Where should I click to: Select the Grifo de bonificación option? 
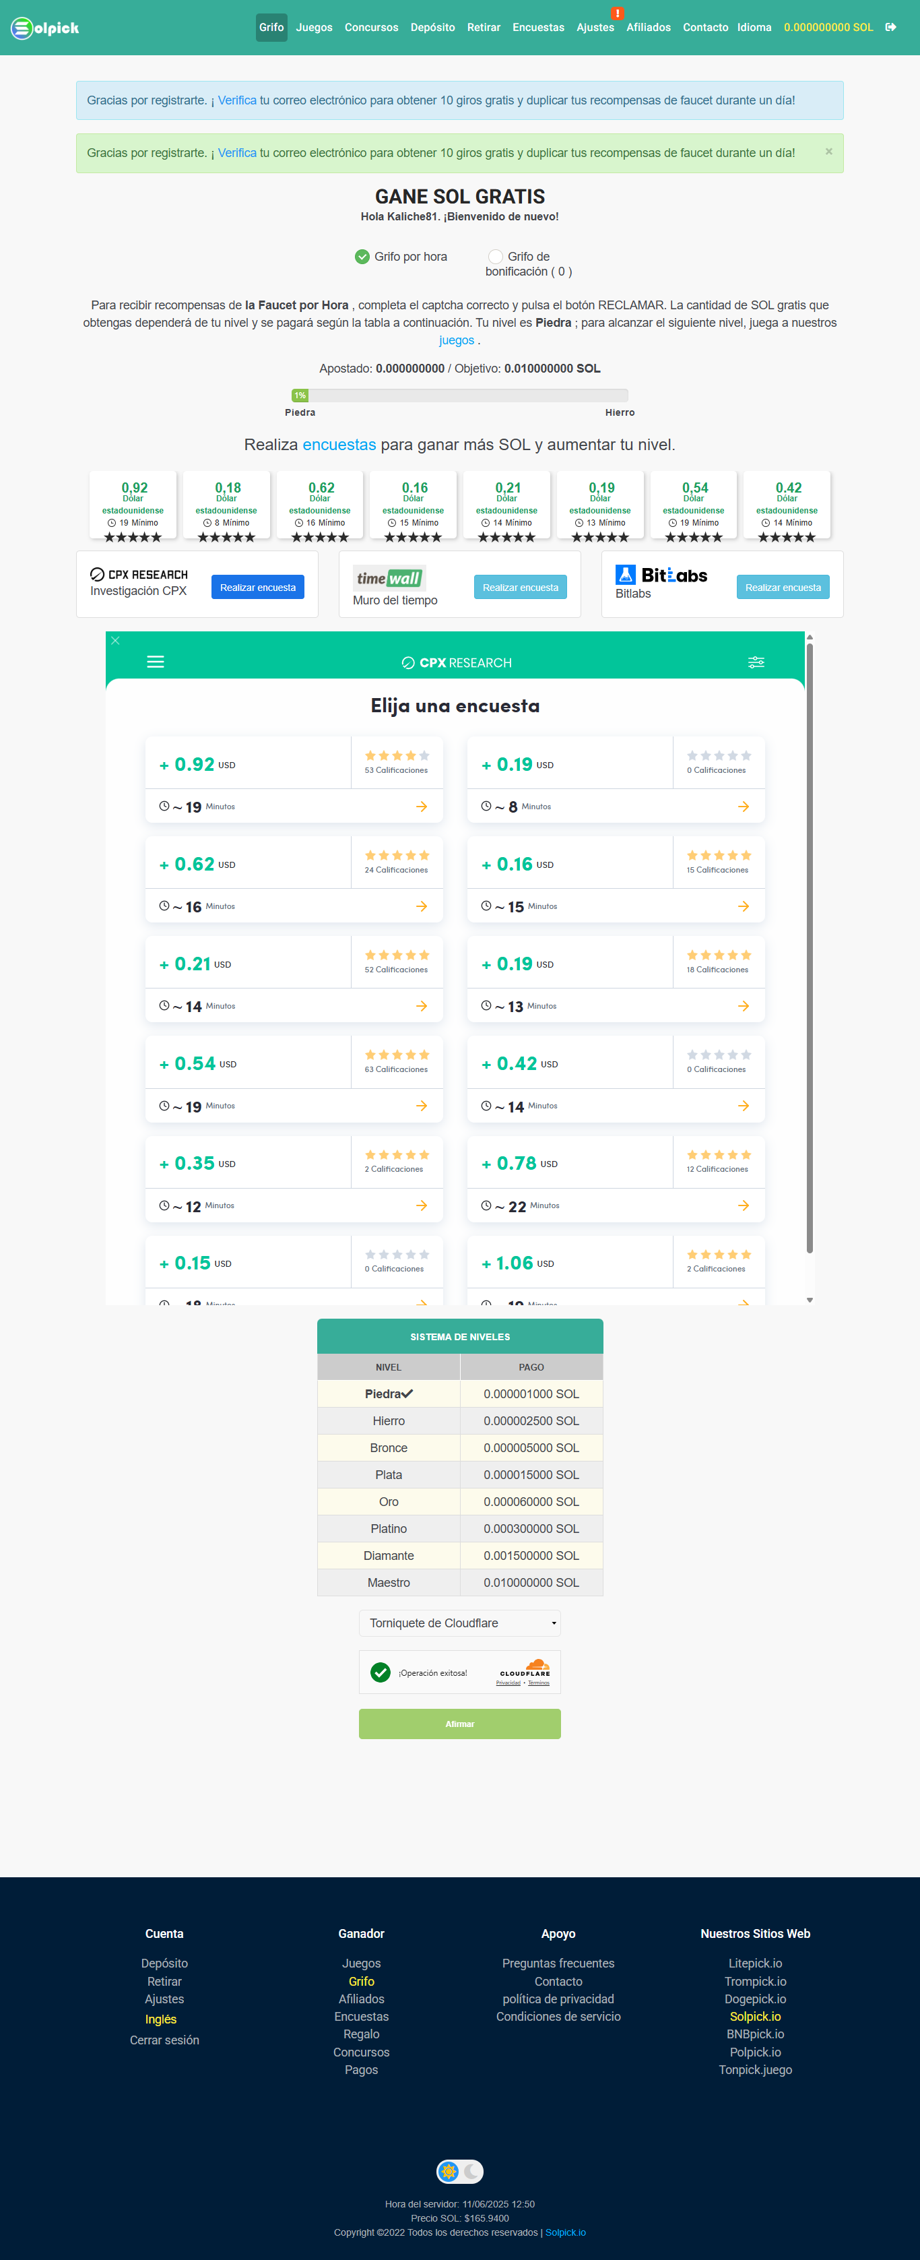tap(496, 256)
